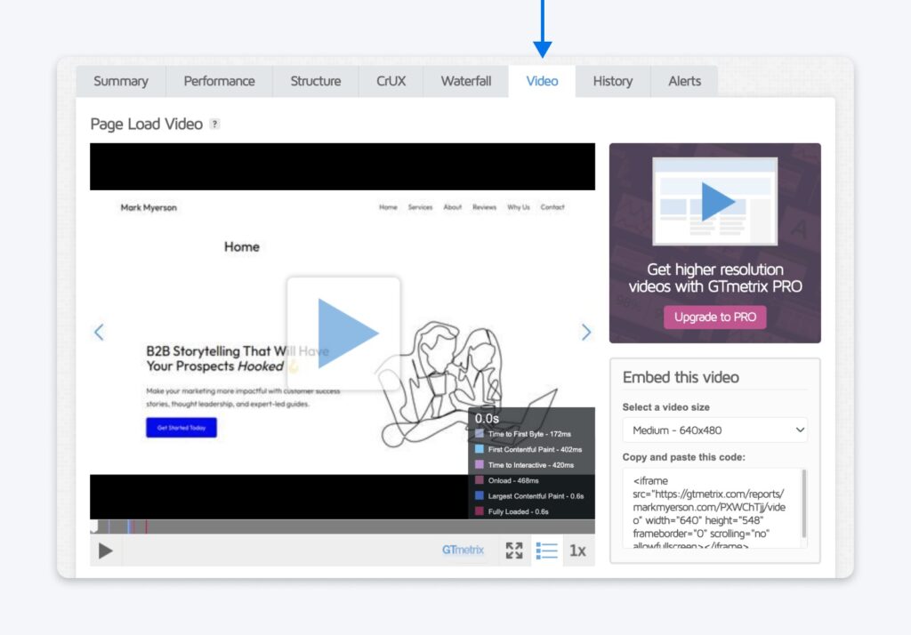
Task: Open the Structure report tab
Action: pyautogui.click(x=315, y=81)
